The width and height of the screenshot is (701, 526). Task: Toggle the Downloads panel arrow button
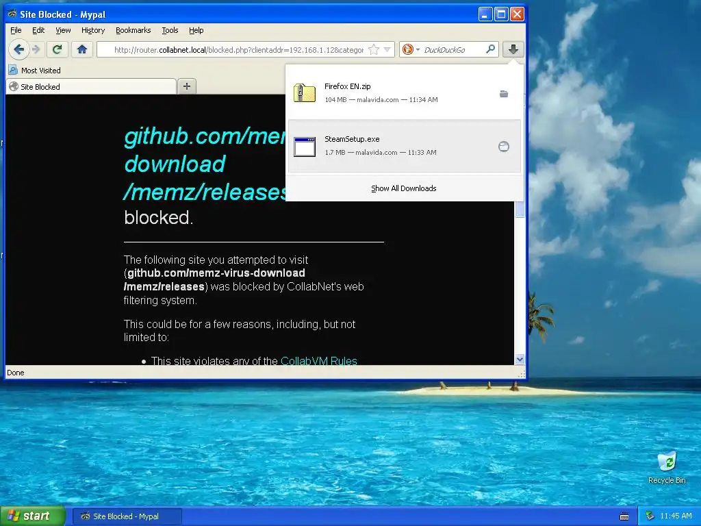tap(513, 49)
